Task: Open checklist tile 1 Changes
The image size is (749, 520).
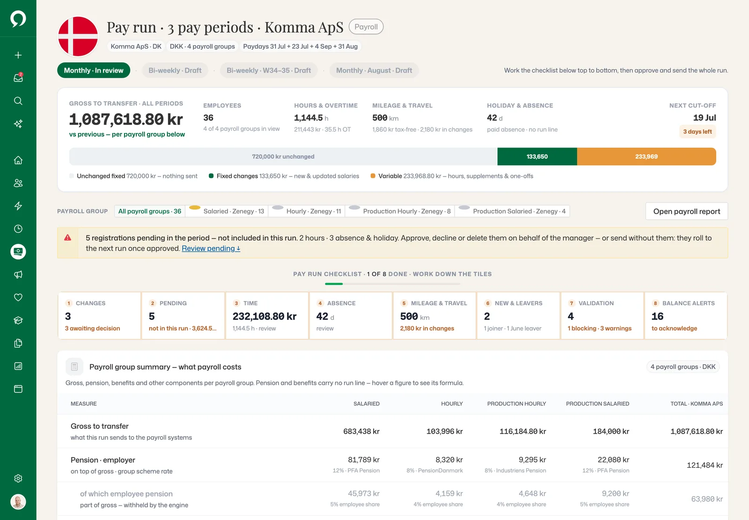Action: 99,315
